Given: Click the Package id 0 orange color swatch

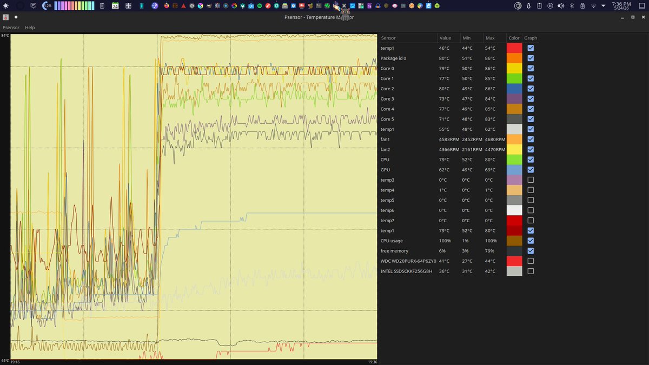Looking at the screenshot, I should click(x=514, y=58).
